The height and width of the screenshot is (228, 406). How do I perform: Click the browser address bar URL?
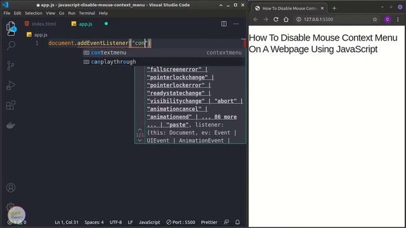coord(318,20)
